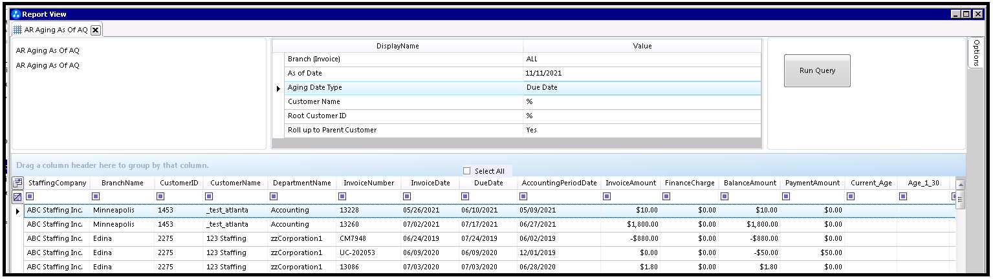This screenshot has height=279, width=993.
Task: Click filter operator icon under CustomerID column
Action: click(160, 196)
